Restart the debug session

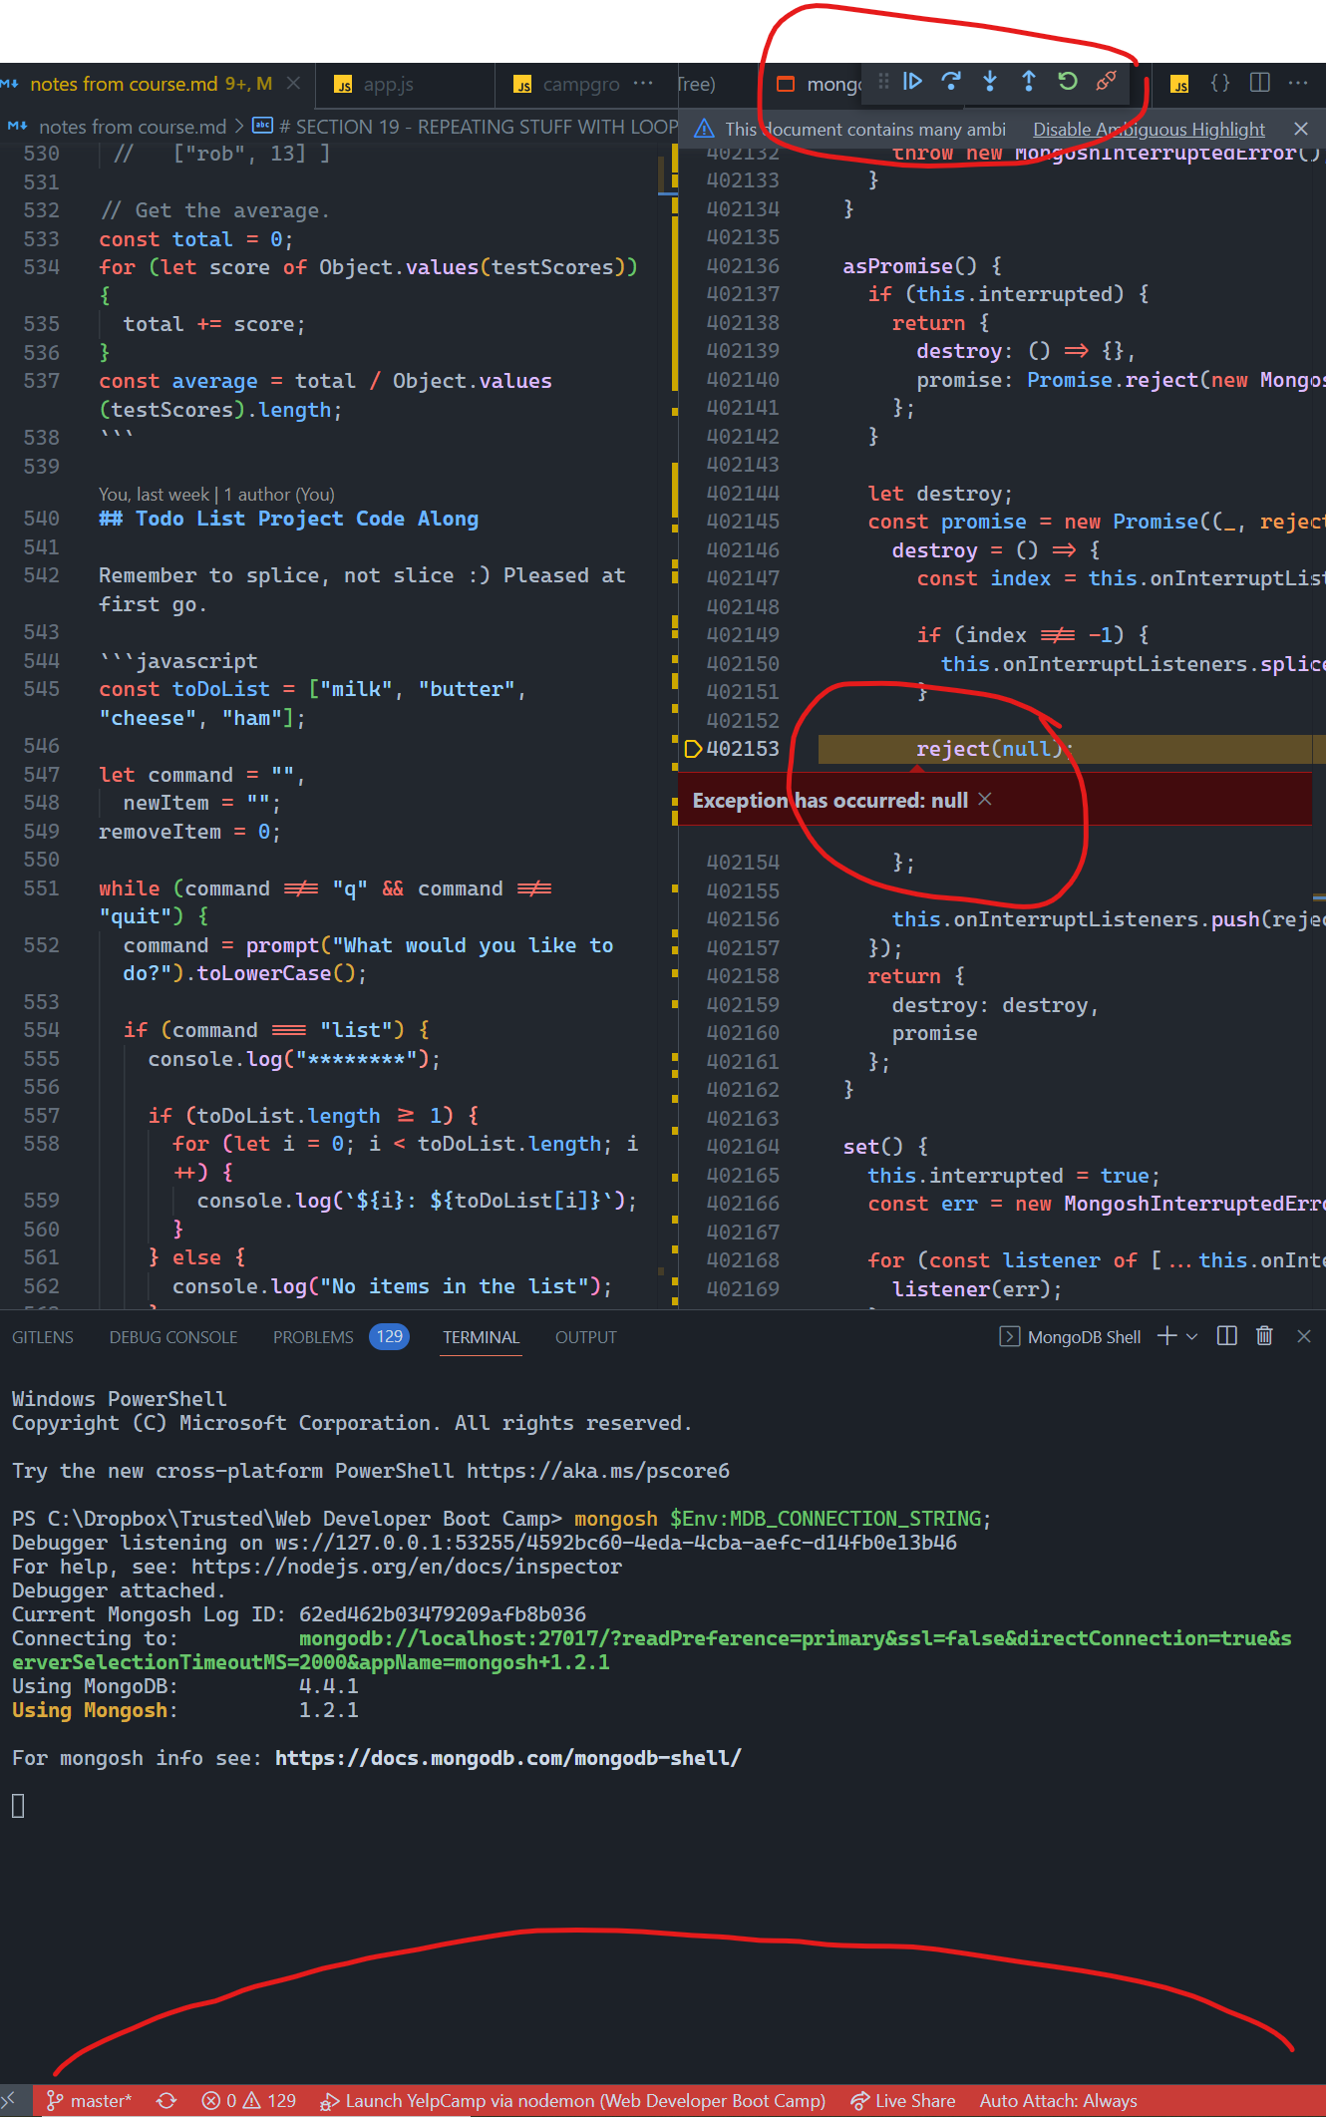(1067, 82)
